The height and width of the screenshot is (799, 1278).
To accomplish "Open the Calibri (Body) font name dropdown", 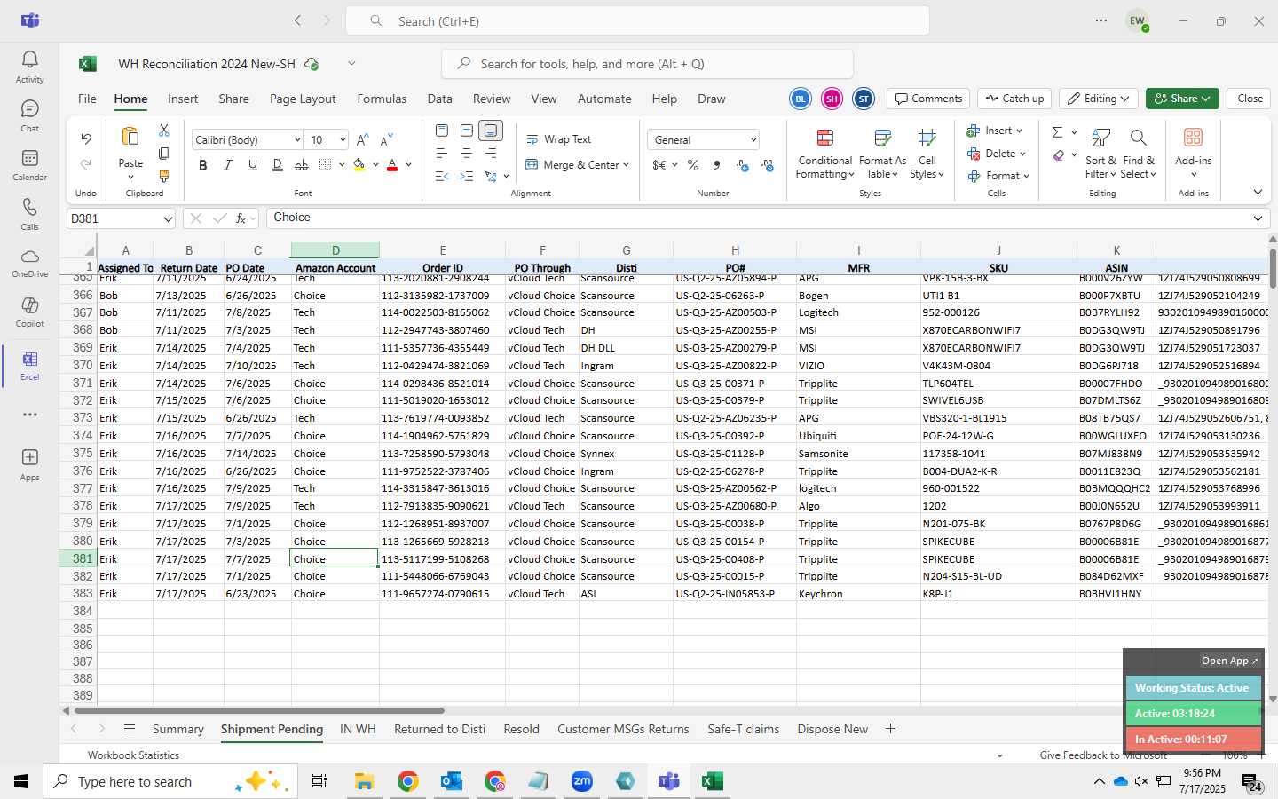I will pyautogui.click(x=296, y=140).
